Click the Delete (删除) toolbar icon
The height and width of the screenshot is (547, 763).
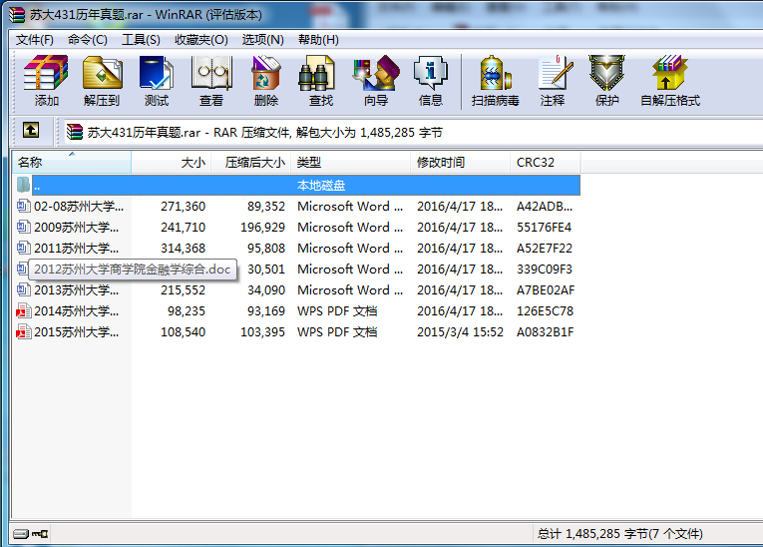pyautogui.click(x=265, y=73)
